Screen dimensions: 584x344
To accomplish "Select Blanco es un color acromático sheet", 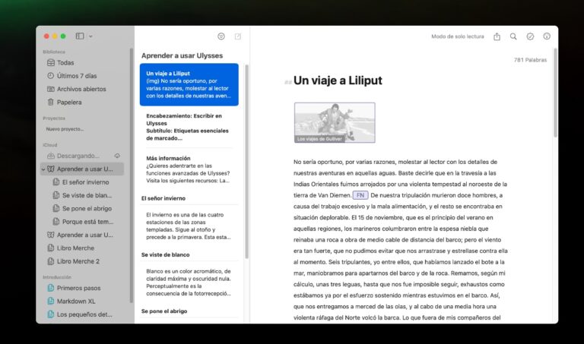I will click(189, 282).
